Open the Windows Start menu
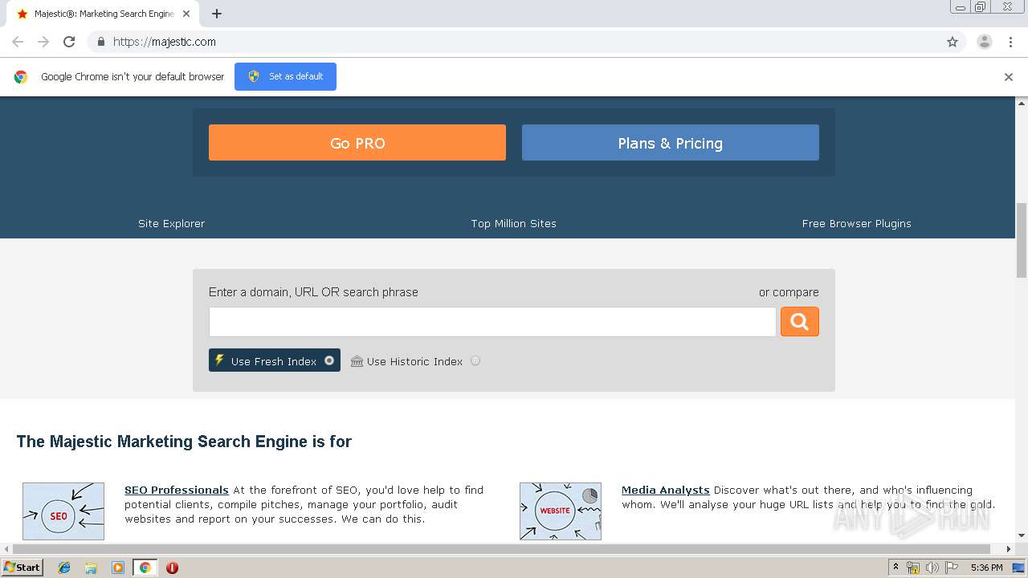The height and width of the screenshot is (578, 1028). (x=22, y=567)
